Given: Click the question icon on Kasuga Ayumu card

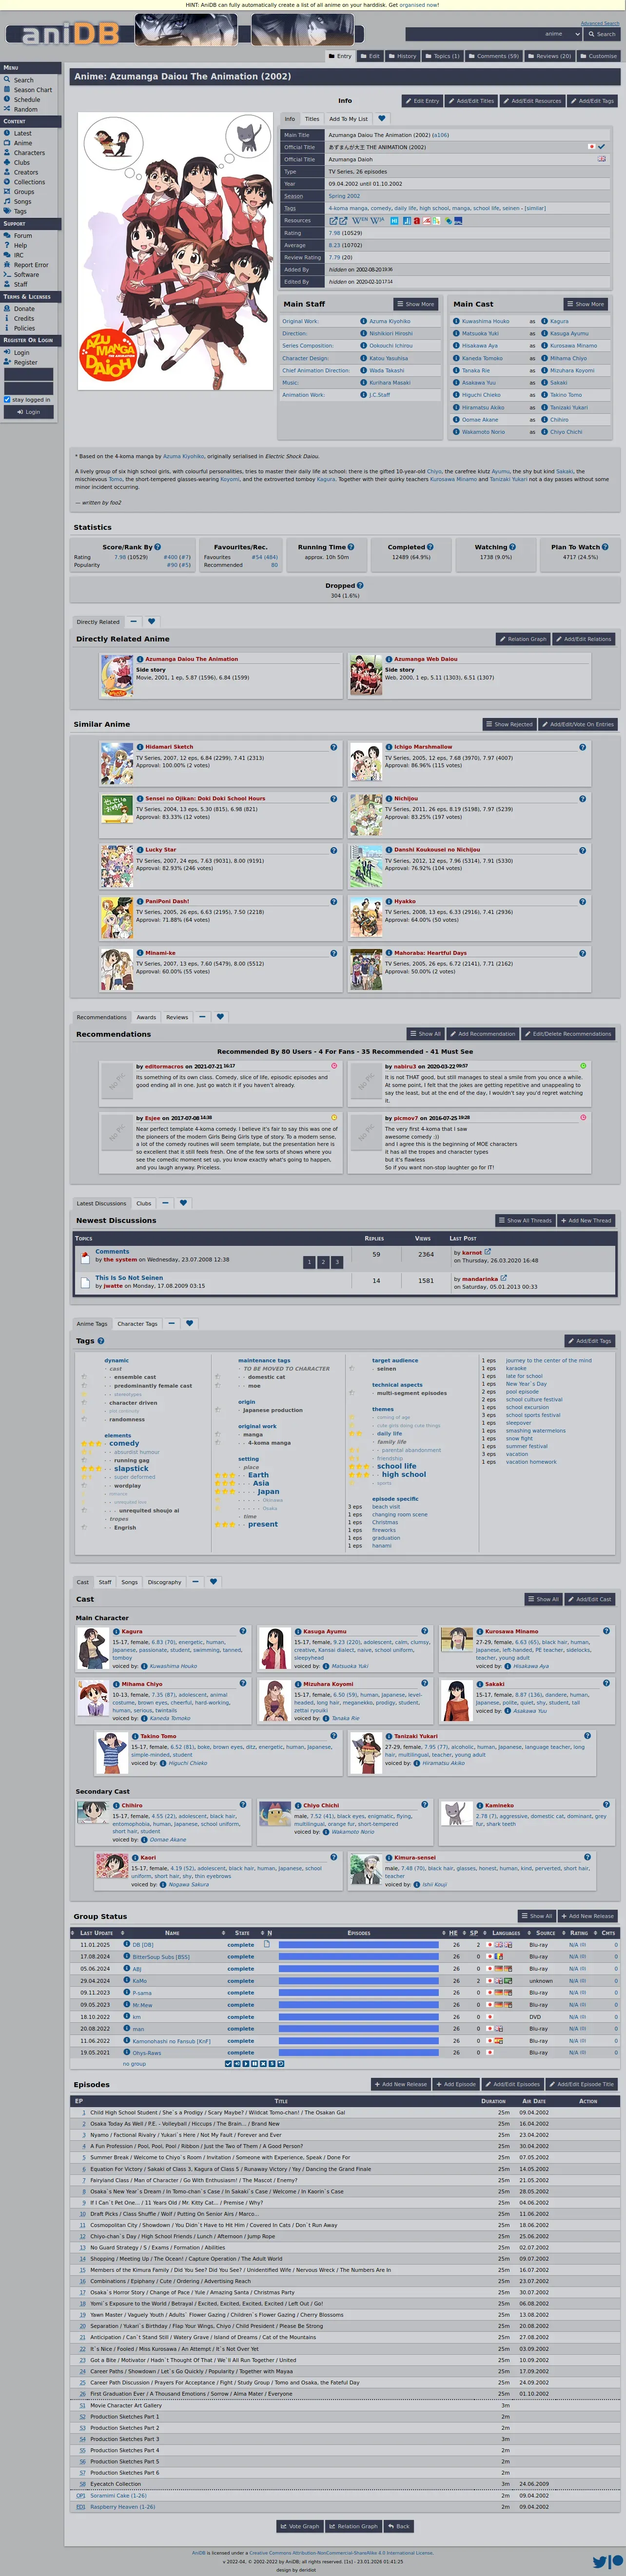Looking at the screenshot, I should click(424, 1631).
